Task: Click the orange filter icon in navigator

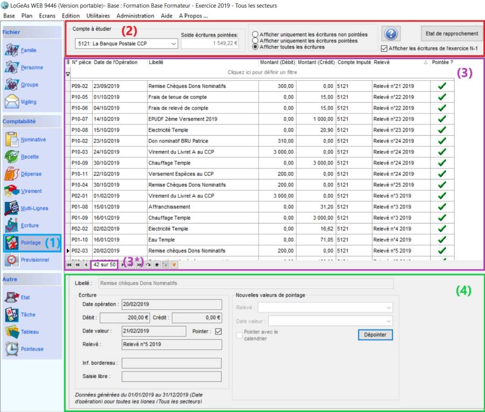Action: (x=174, y=265)
